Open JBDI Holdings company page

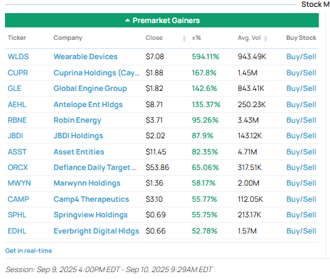point(78,136)
